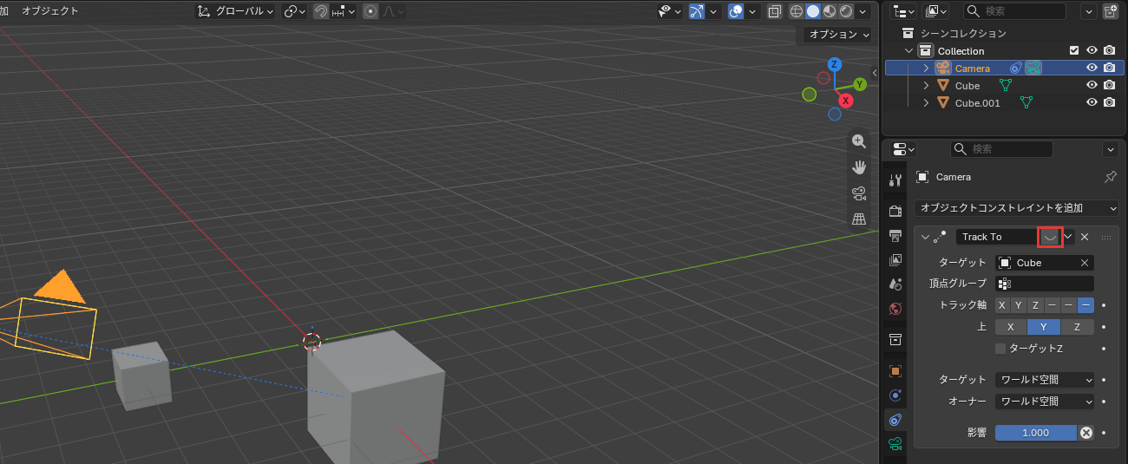Viewport: 1128px width, 464px height.
Task: Open the World properties tab
Action: pyautogui.click(x=895, y=308)
